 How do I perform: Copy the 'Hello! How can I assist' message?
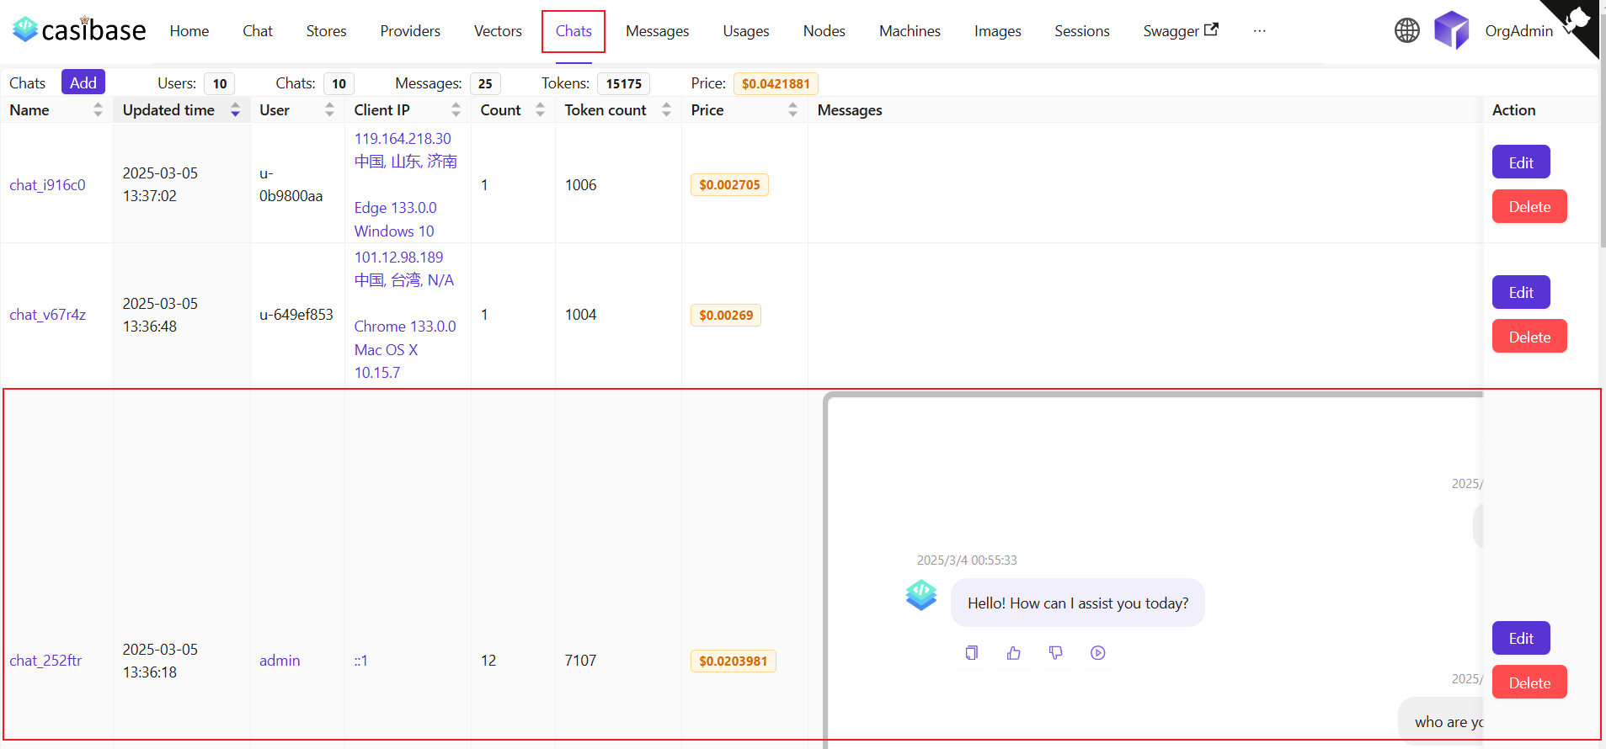pyautogui.click(x=972, y=653)
